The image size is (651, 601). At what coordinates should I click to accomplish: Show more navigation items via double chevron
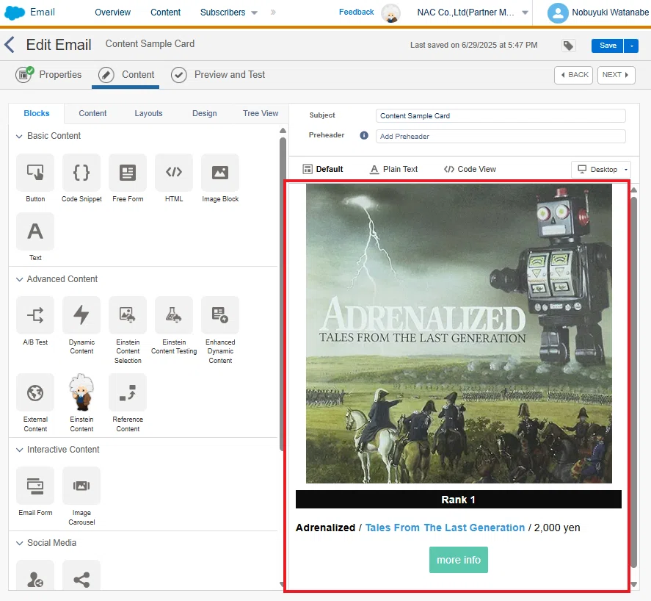tap(273, 12)
